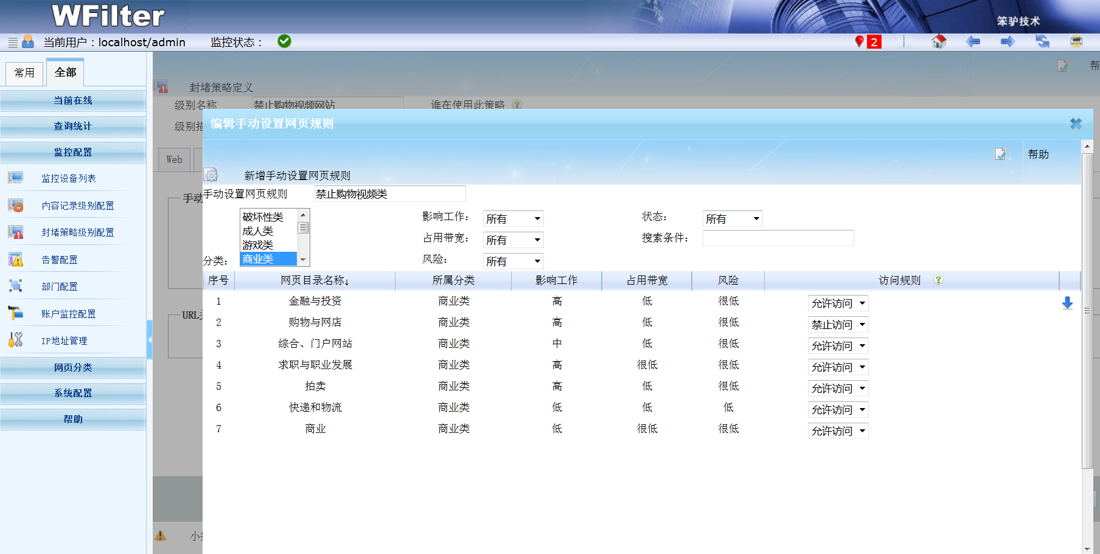This screenshot has width=1100, height=554.
Task: Open access rule dropdown for 购物与网店
Action: tap(838, 325)
